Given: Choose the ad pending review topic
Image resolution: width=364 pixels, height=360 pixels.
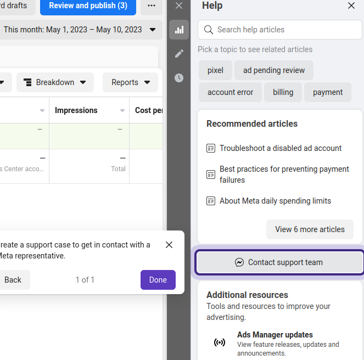Looking at the screenshot, I should click(x=273, y=70).
